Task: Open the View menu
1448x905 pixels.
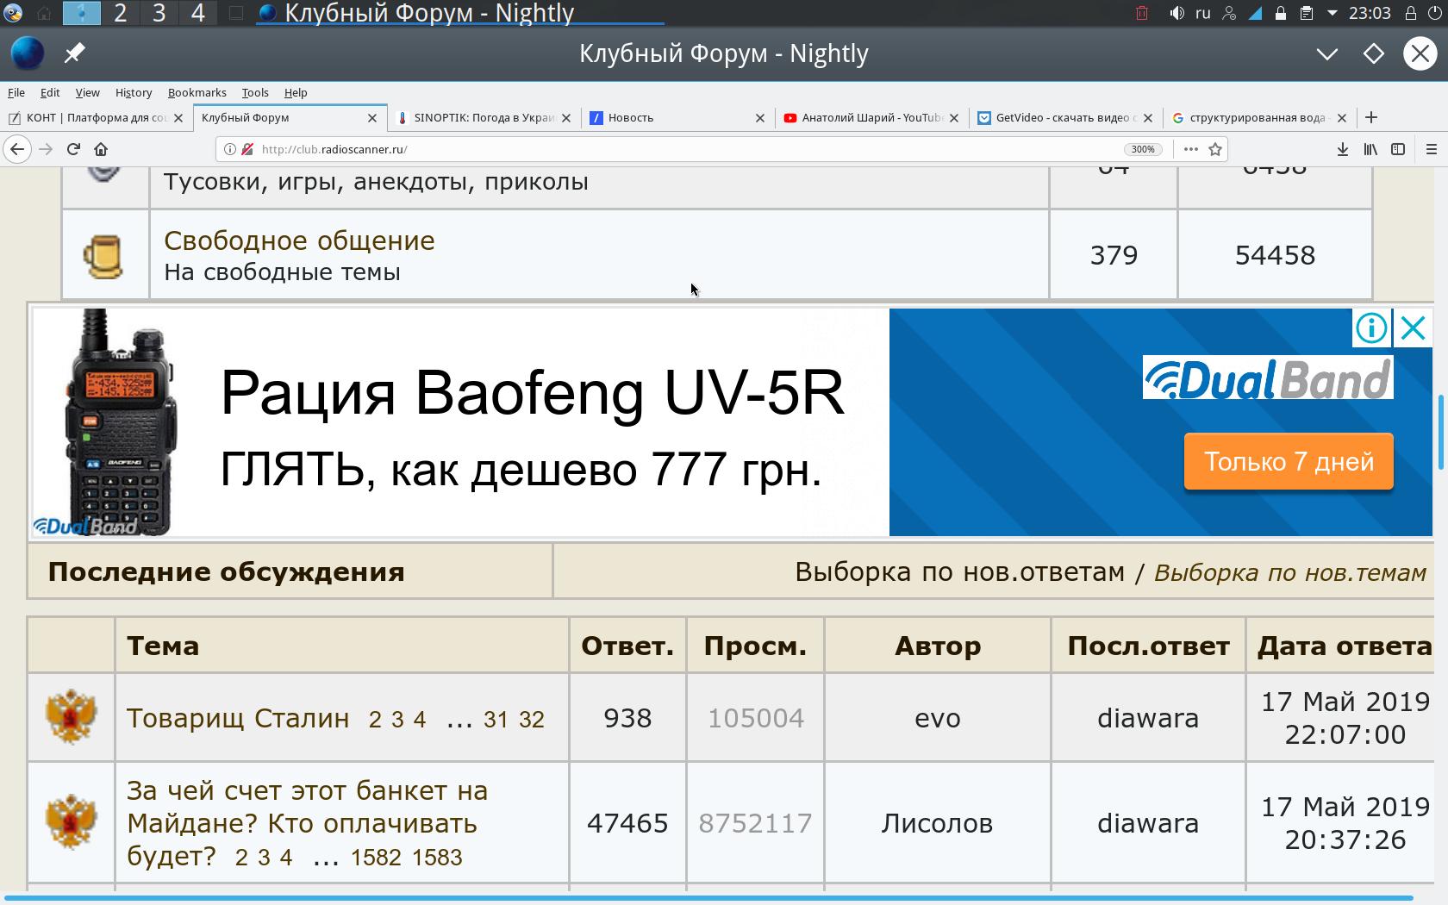Action: click(x=87, y=92)
